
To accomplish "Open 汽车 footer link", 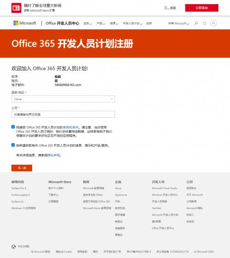I will [117, 202].
